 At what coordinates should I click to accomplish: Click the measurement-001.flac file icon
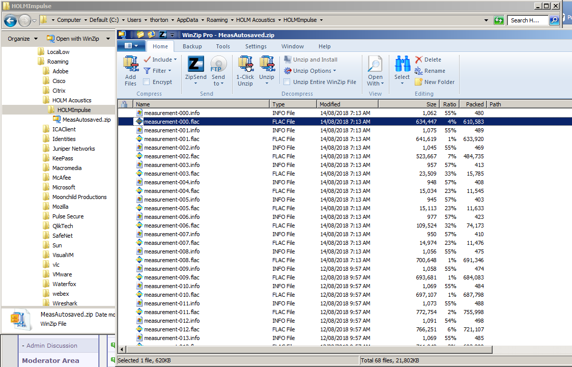(139, 139)
